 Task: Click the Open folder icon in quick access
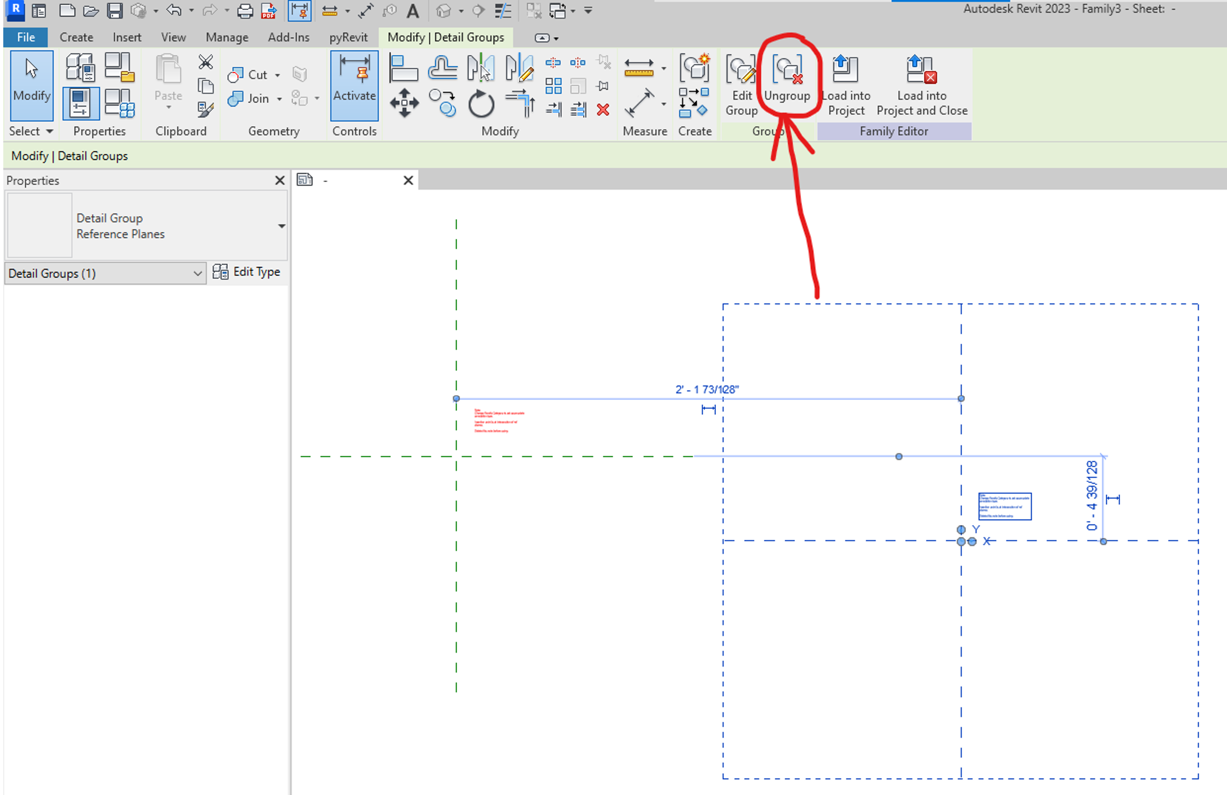91,10
